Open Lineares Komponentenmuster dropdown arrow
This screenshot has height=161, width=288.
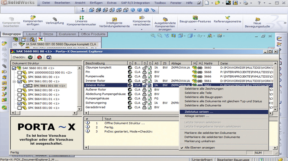81,29
